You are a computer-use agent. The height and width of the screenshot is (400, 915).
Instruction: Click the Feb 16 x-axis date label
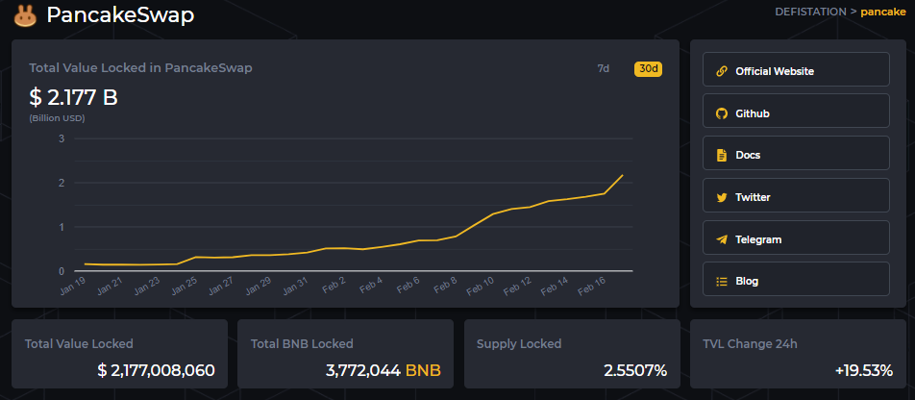point(593,285)
